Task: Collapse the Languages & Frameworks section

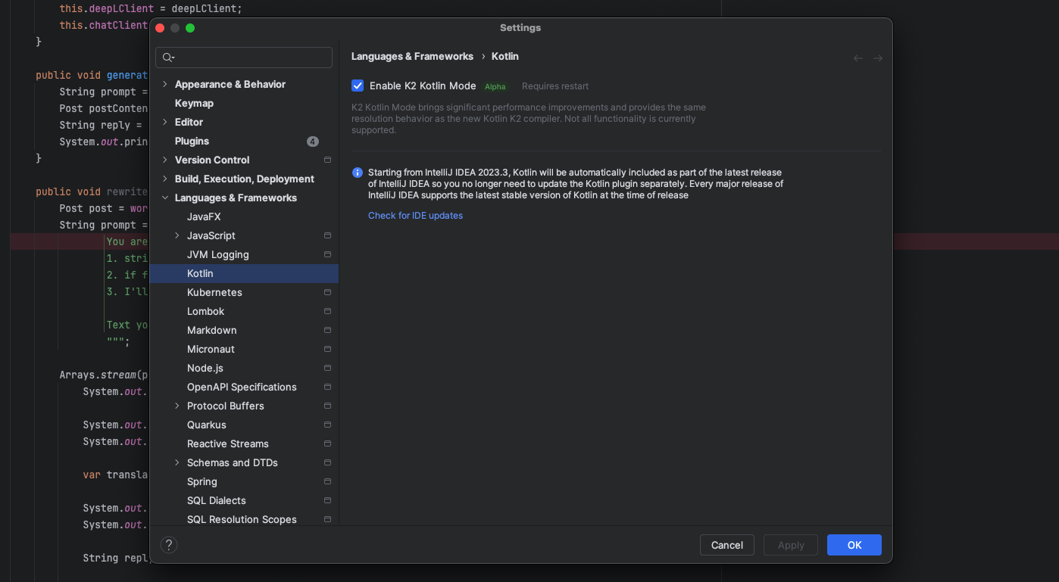Action: tap(165, 198)
